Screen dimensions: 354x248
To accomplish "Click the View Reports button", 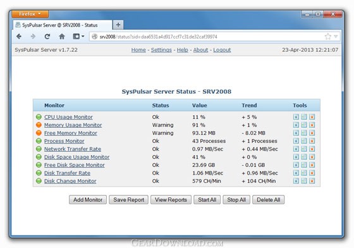I will point(171,200).
